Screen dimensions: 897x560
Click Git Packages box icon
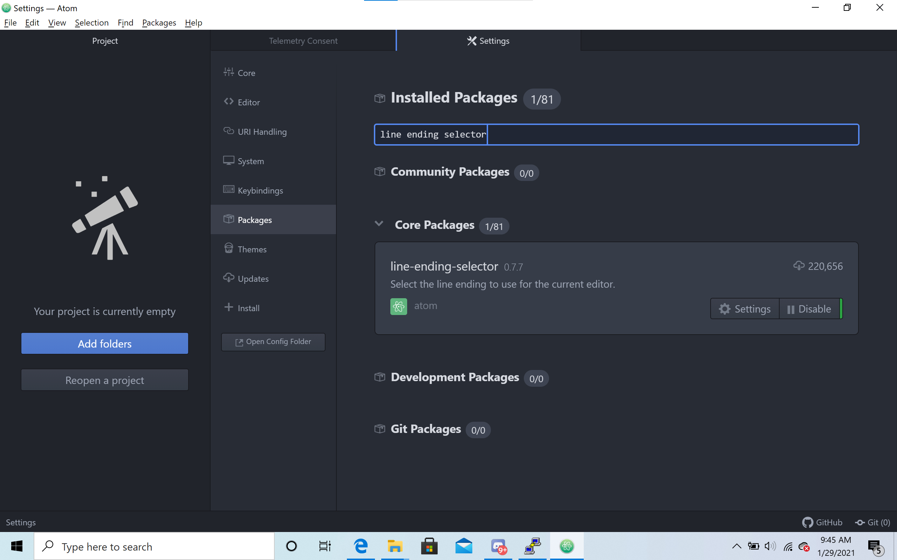pyautogui.click(x=379, y=429)
